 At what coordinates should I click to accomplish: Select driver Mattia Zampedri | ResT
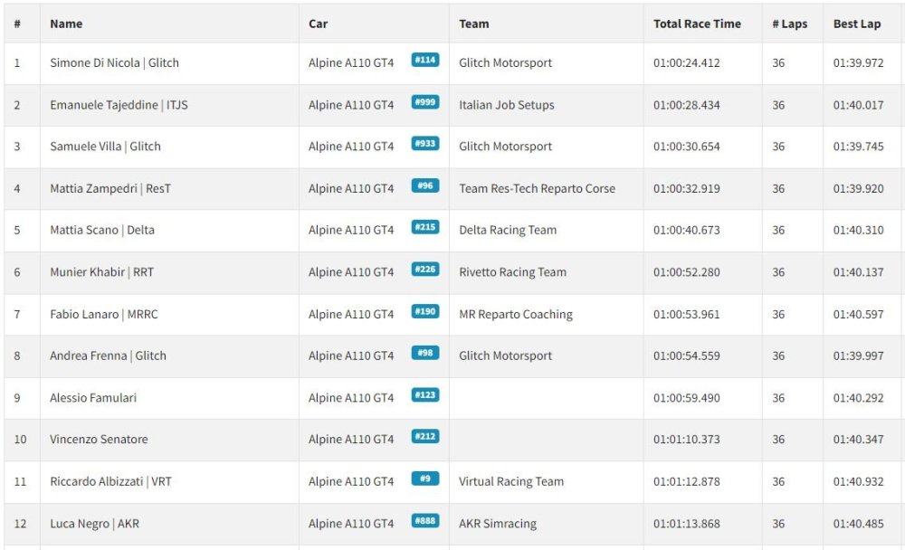tap(110, 189)
